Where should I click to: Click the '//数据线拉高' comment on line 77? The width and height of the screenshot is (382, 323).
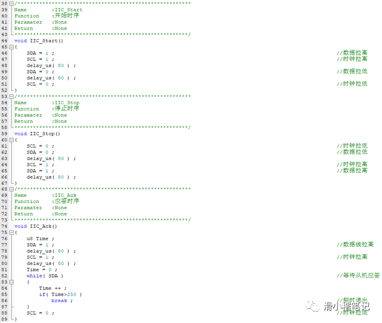(x=355, y=245)
